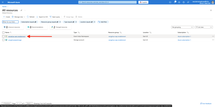Screen dimensions: 215x107
Task: Toggle select-all checkbox in header
Action: (x=3, y=32)
